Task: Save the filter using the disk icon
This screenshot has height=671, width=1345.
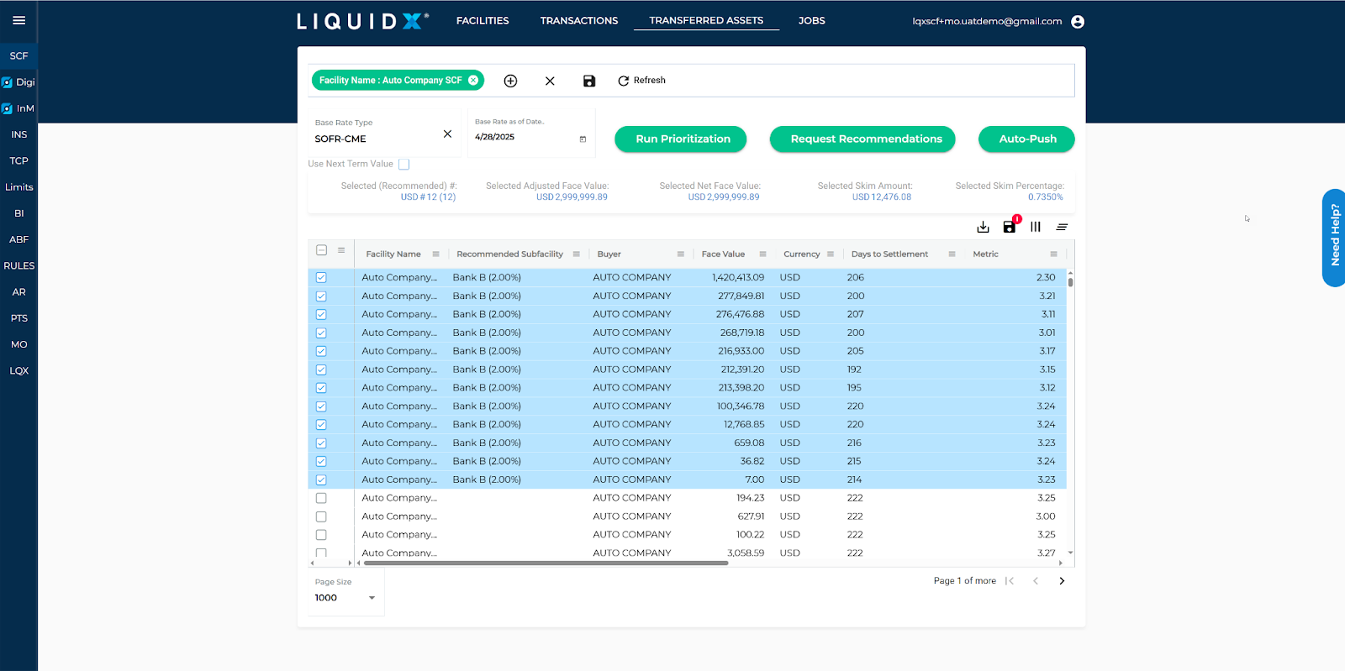Action: [x=589, y=81]
